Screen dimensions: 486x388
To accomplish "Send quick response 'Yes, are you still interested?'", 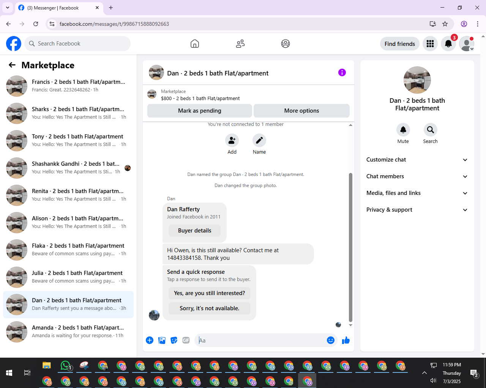I will point(209,293).
